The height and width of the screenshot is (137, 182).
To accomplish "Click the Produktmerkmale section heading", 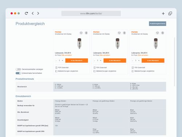I will pos(25,79).
